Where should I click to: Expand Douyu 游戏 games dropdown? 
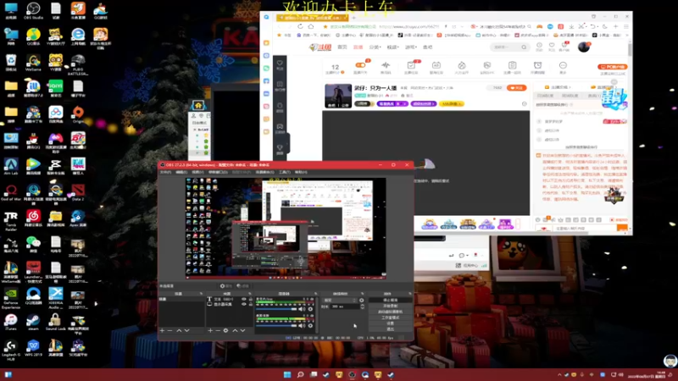410,47
